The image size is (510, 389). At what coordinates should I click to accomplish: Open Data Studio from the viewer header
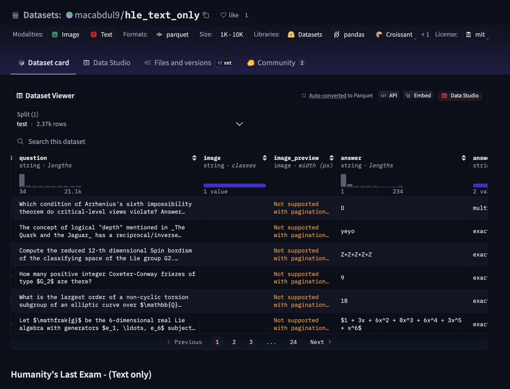pyautogui.click(x=460, y=95)
